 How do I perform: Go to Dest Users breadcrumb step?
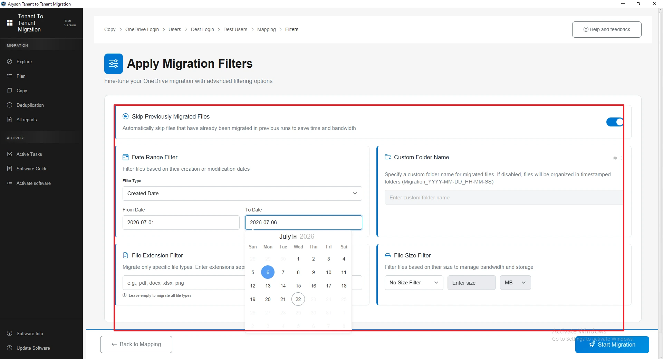pos(235,29)
